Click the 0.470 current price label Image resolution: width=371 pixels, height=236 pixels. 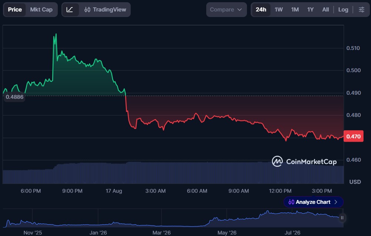354,136
